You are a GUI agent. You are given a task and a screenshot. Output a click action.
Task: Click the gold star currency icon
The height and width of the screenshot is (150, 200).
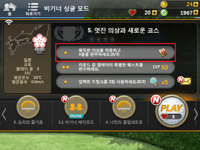pos(164,4)
